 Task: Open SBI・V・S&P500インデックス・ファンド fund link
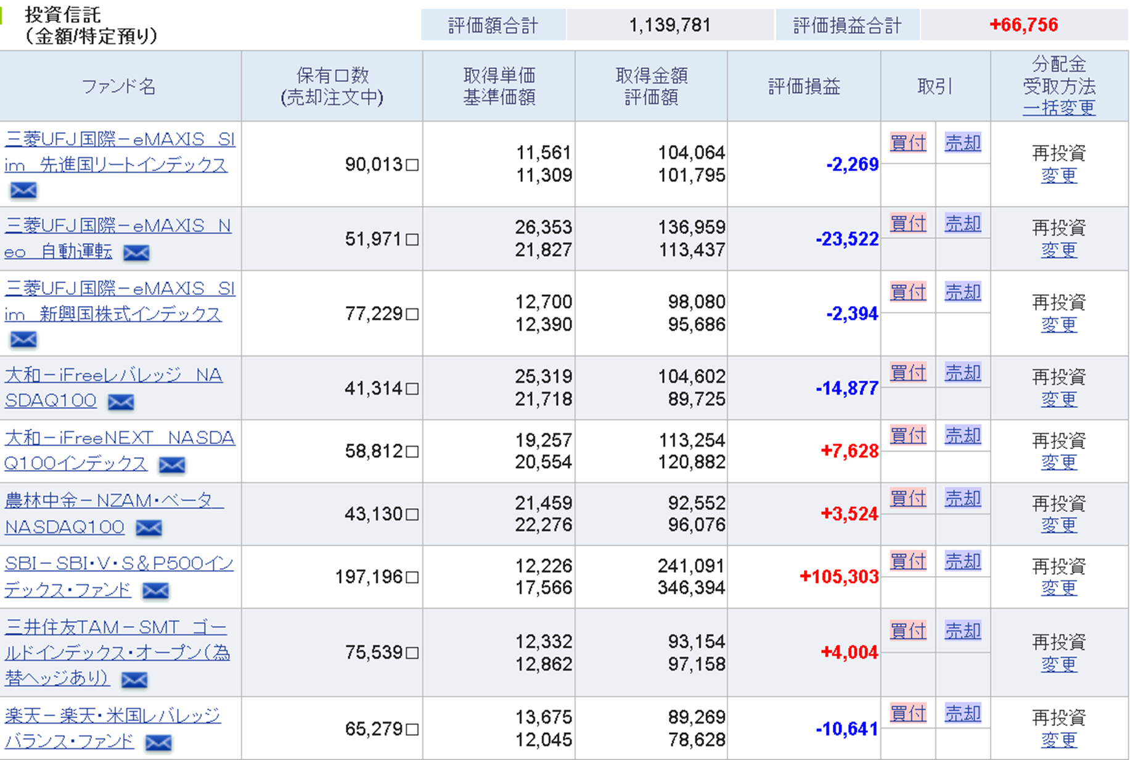coord(118,564)
